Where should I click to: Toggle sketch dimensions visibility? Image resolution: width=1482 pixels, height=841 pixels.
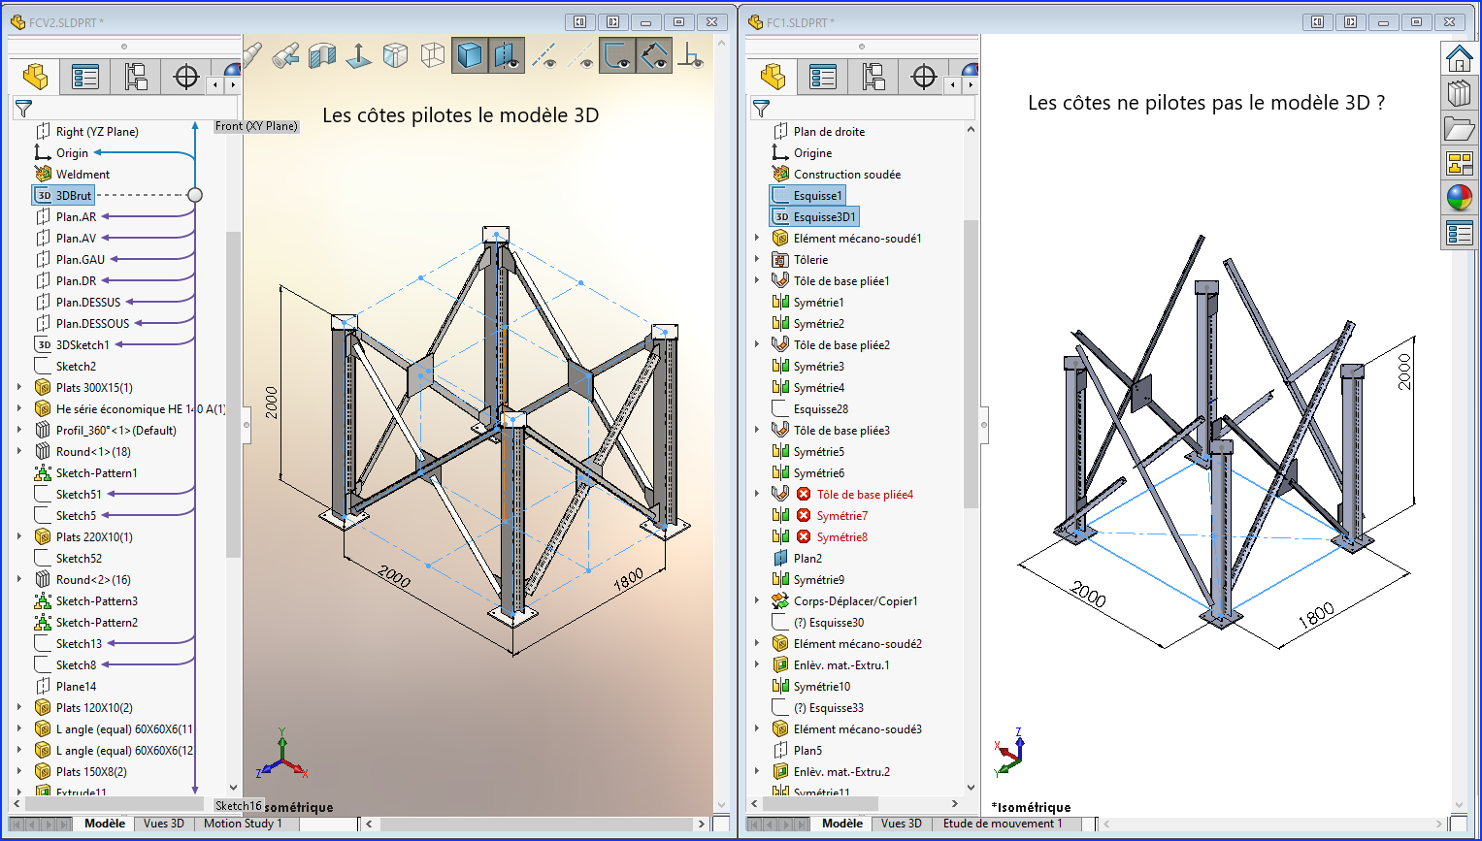[x=654, y=55]
